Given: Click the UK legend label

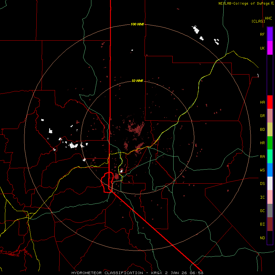Looking at the screenshot, I should click(x=262, y=48).
